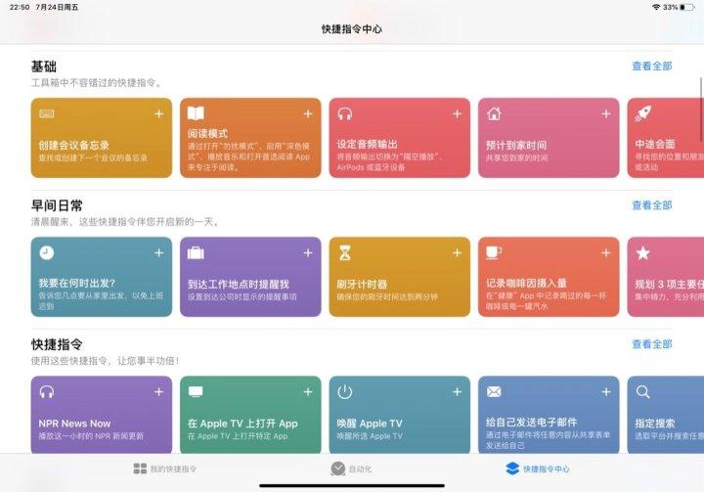Add 我要在何时出发? shortcut with plus
704x492 pixels.
coord(159,253)
